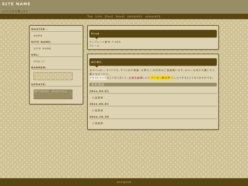248x186 pixels.
Task: Click the banner image placeholder
Action: tap(53, 76)
